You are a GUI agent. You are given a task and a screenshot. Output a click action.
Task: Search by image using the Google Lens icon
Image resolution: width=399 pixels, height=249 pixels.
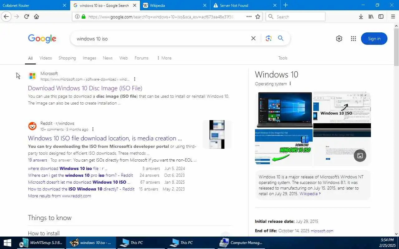pos(268,38)
